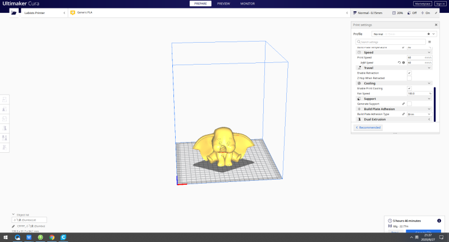Toggle Enable Print Cooling checkbox
This screenshot has width=449, height=242.
409,89
